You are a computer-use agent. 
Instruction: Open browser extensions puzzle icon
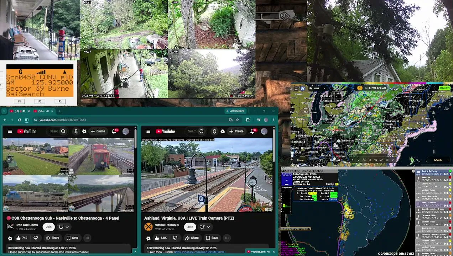tap(248, 120)
